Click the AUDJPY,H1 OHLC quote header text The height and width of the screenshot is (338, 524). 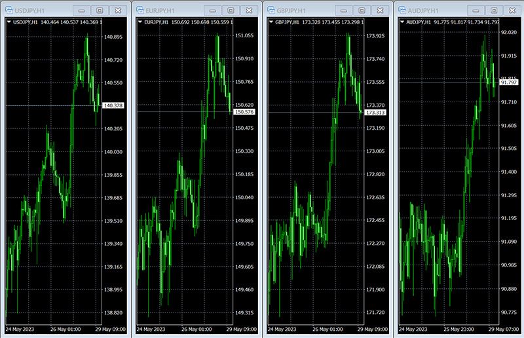tap(453, 22)
